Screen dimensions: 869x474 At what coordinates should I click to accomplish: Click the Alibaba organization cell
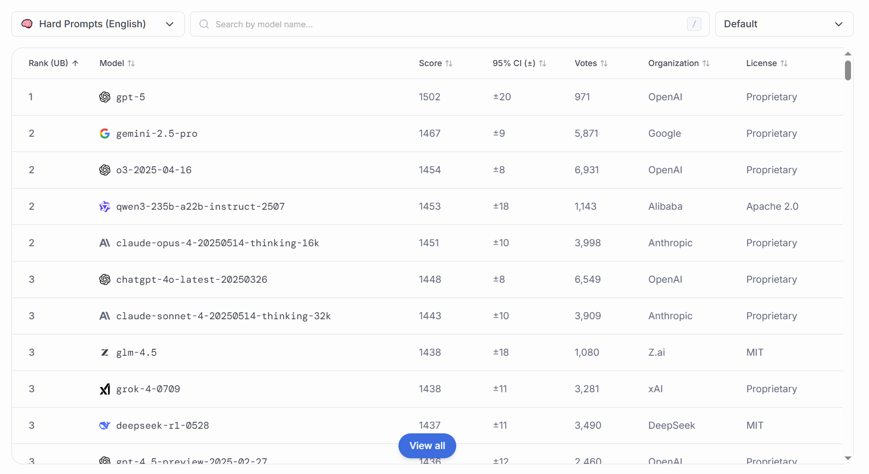665,207
